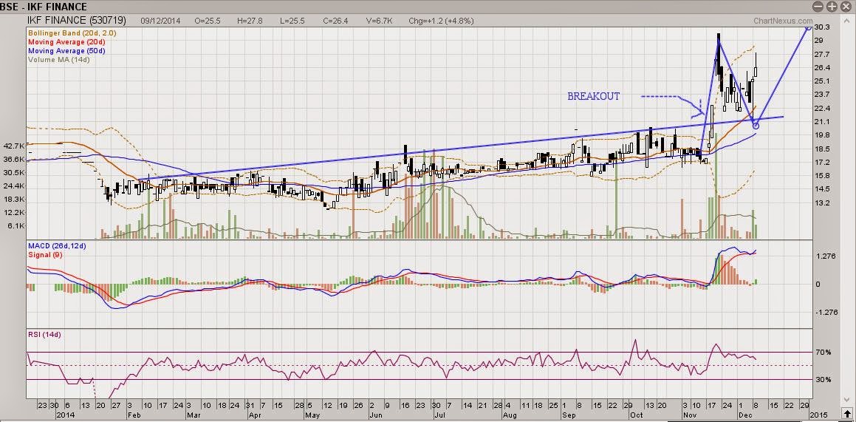
Task: Click the volume axis label '30.5K'
Action: 13,172
